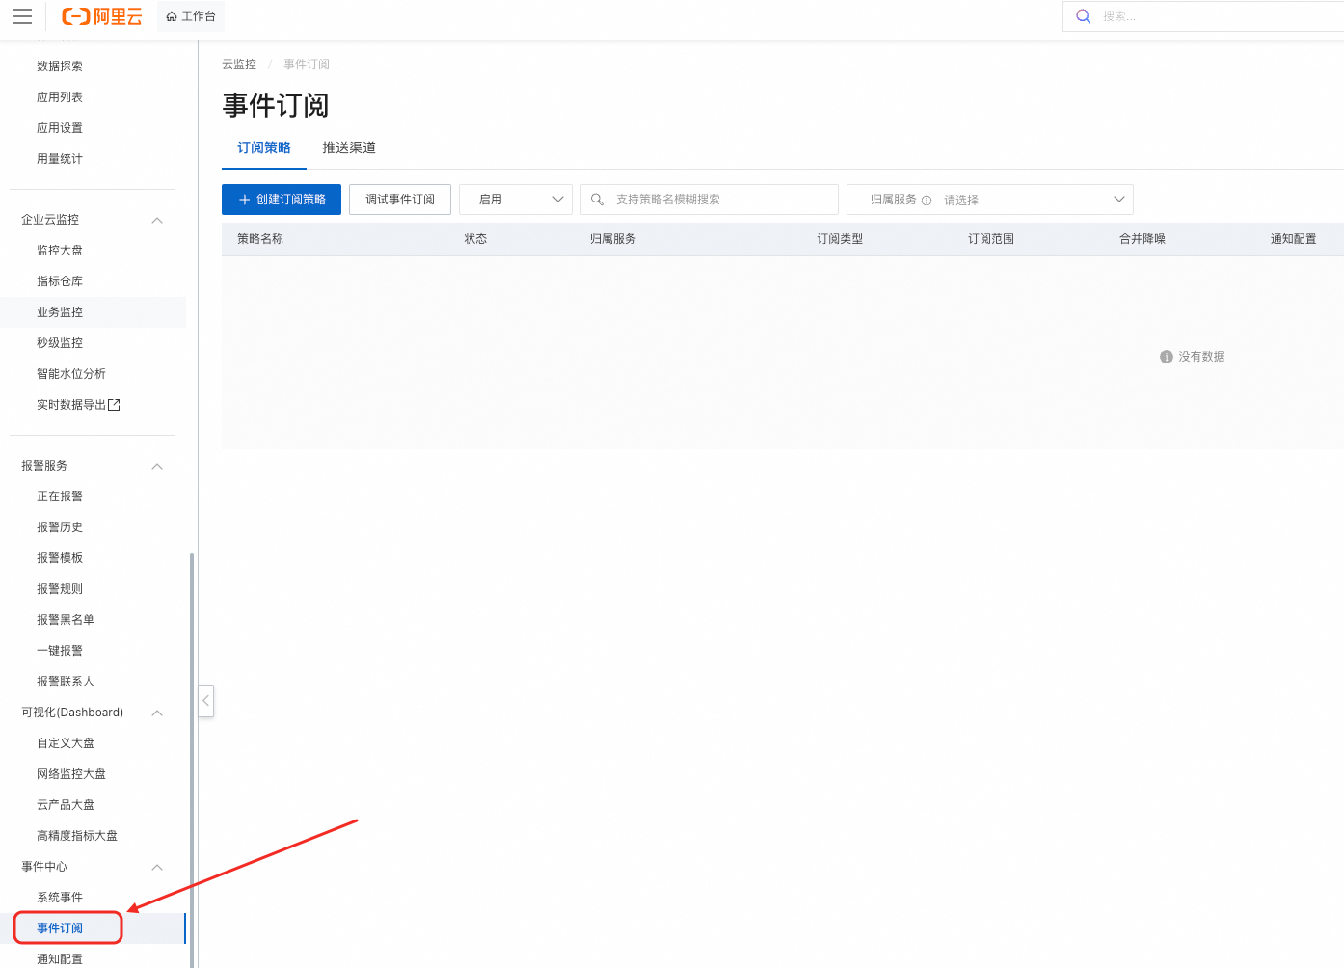Collapse the 事件中心 section chevron
This screenshot has height=968, width=1344.
(157, 868)
